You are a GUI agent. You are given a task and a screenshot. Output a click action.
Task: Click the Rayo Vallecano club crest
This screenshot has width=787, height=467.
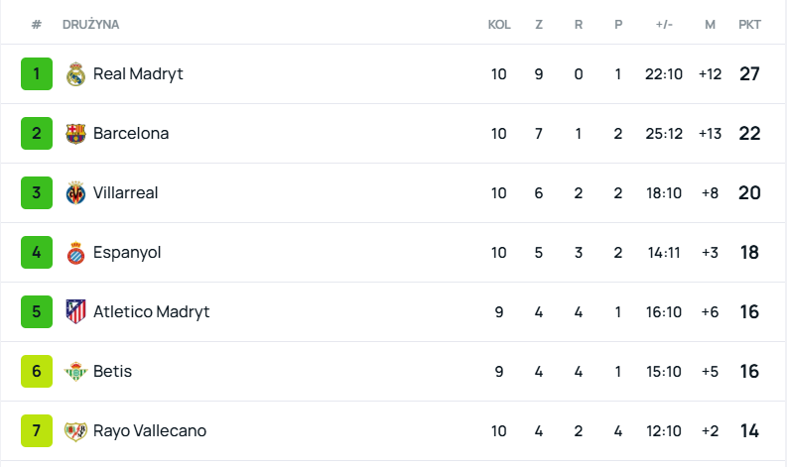[x=75, y=431]
